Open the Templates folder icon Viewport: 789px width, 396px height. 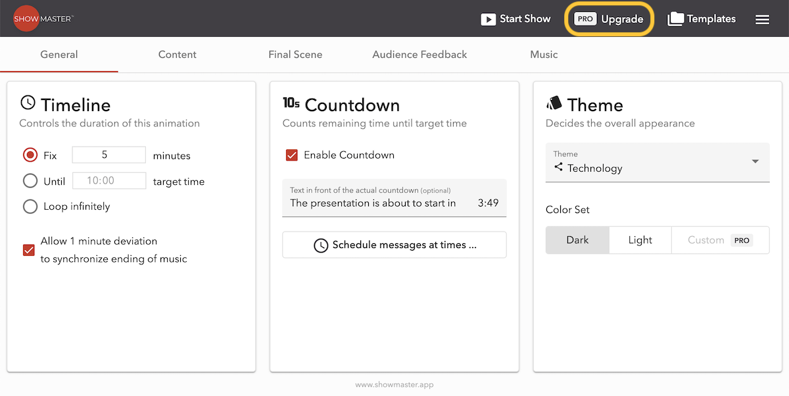pyautogui.click(x=675, y=19)
